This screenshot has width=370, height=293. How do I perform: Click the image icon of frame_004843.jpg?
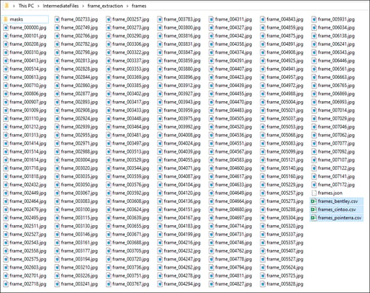263,19
